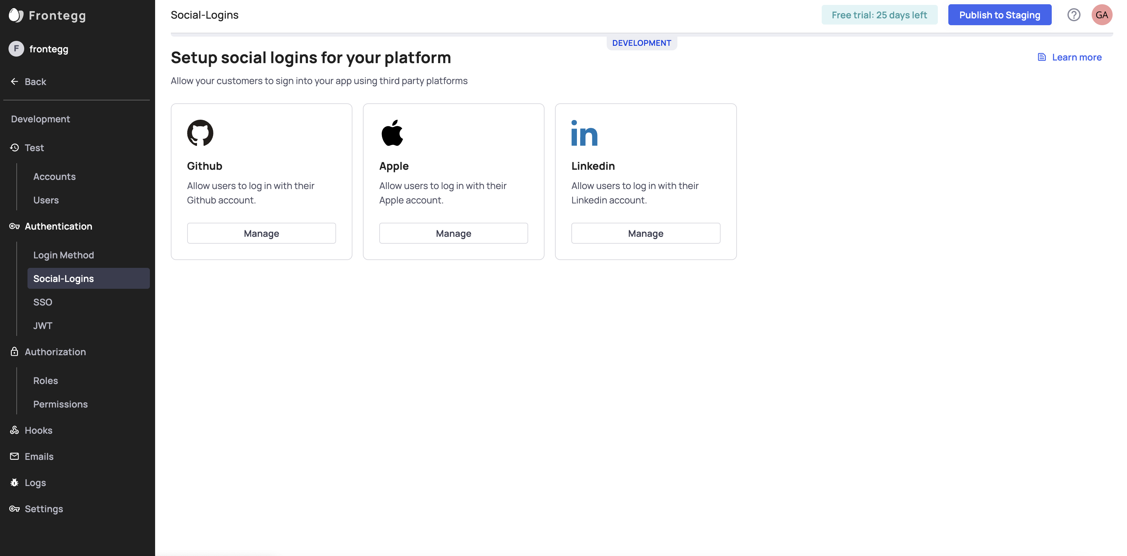Open the help question mark icon
The width and height of the screenshot is (1127, 556).
pos(1073,15)
